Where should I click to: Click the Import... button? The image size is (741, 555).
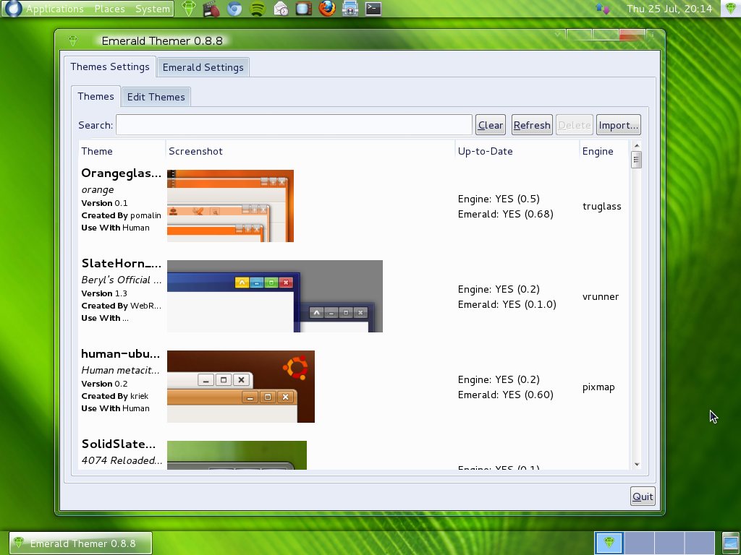pos(619,125)
